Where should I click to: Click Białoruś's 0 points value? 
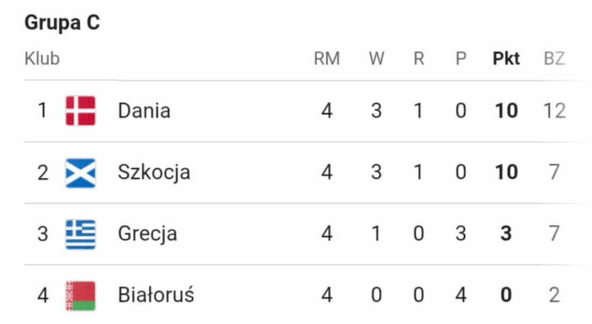click(506, 296)
